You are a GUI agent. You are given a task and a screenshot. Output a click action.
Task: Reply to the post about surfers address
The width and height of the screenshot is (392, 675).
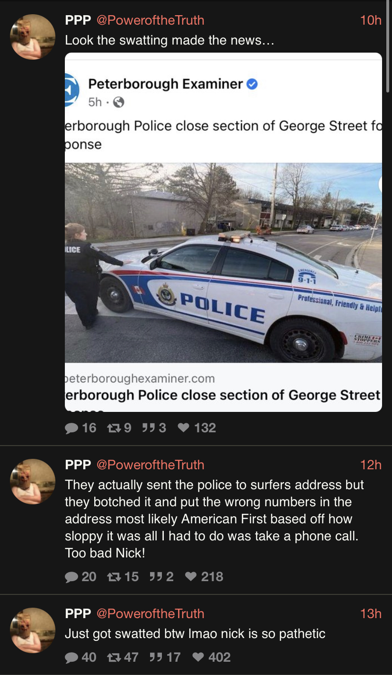pos(71,577)
